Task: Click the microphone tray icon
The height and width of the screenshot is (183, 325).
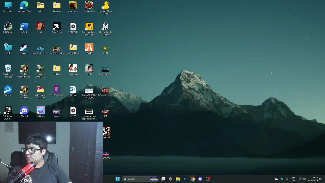Action: (287, 179)
